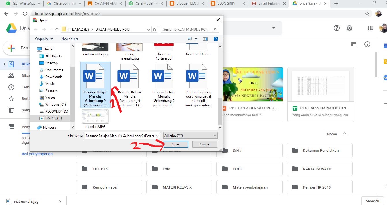Click the Open button in dialog
Screen dimensions: 387x205
(x=176, y=144)
